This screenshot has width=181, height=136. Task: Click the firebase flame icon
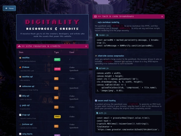(20, 67)
